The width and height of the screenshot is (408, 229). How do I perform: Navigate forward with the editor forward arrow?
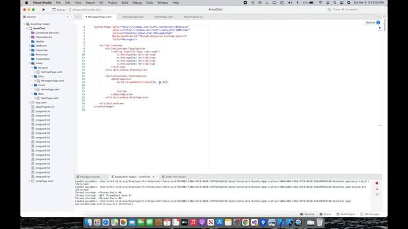coord(80,17)
